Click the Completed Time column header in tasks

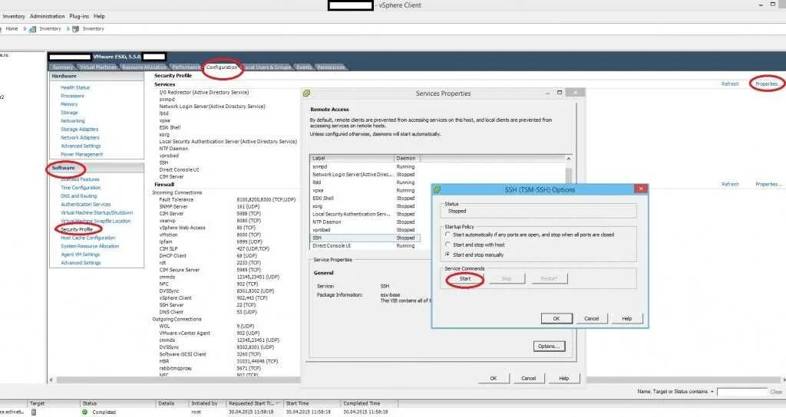[x=369, y=403]
